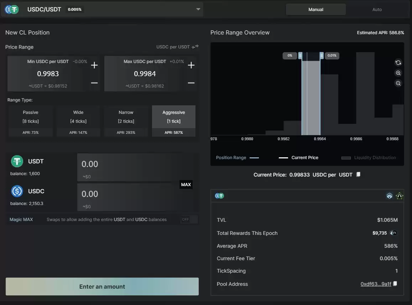
Task: Copy the pool address with clipboard icon
Action: pyautogui.click(x=395, y=284)
